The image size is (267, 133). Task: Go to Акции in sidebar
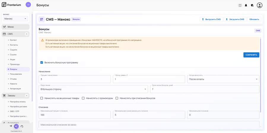[18, 59]
